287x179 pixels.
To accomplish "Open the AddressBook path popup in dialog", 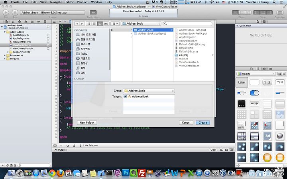I will [x=141, y=23].
